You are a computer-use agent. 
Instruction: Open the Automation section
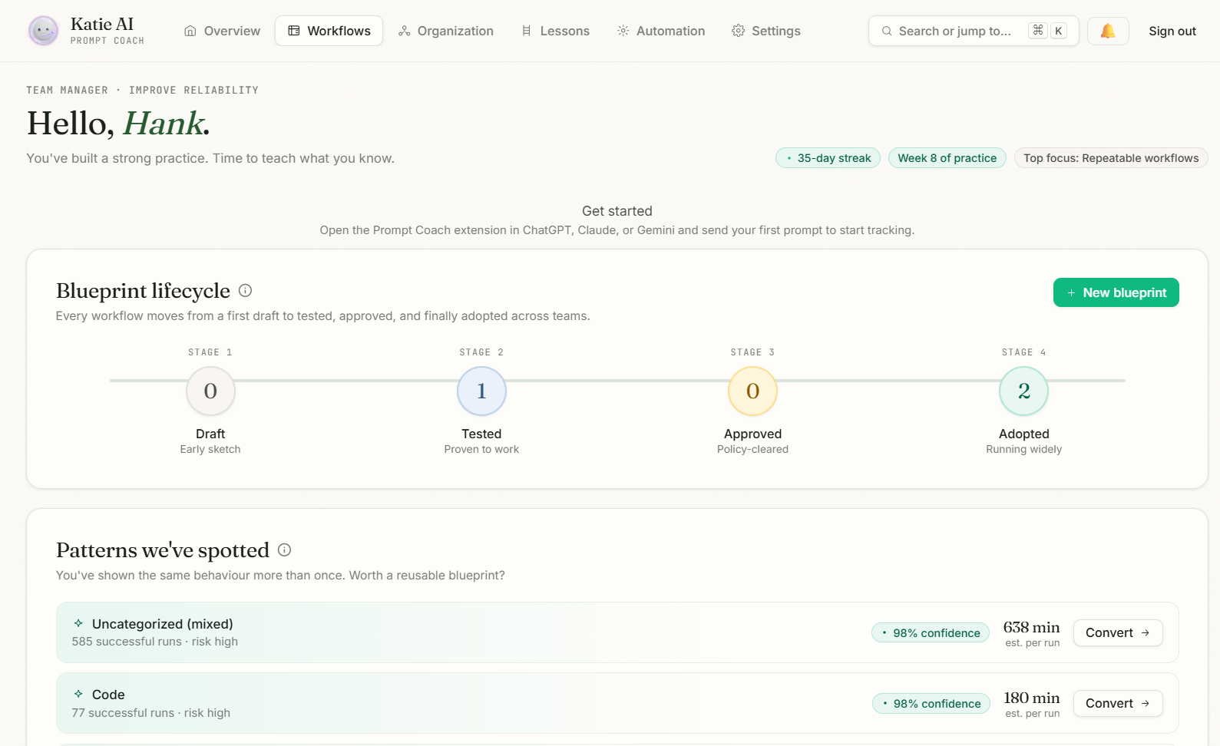(x=660, y=31)
